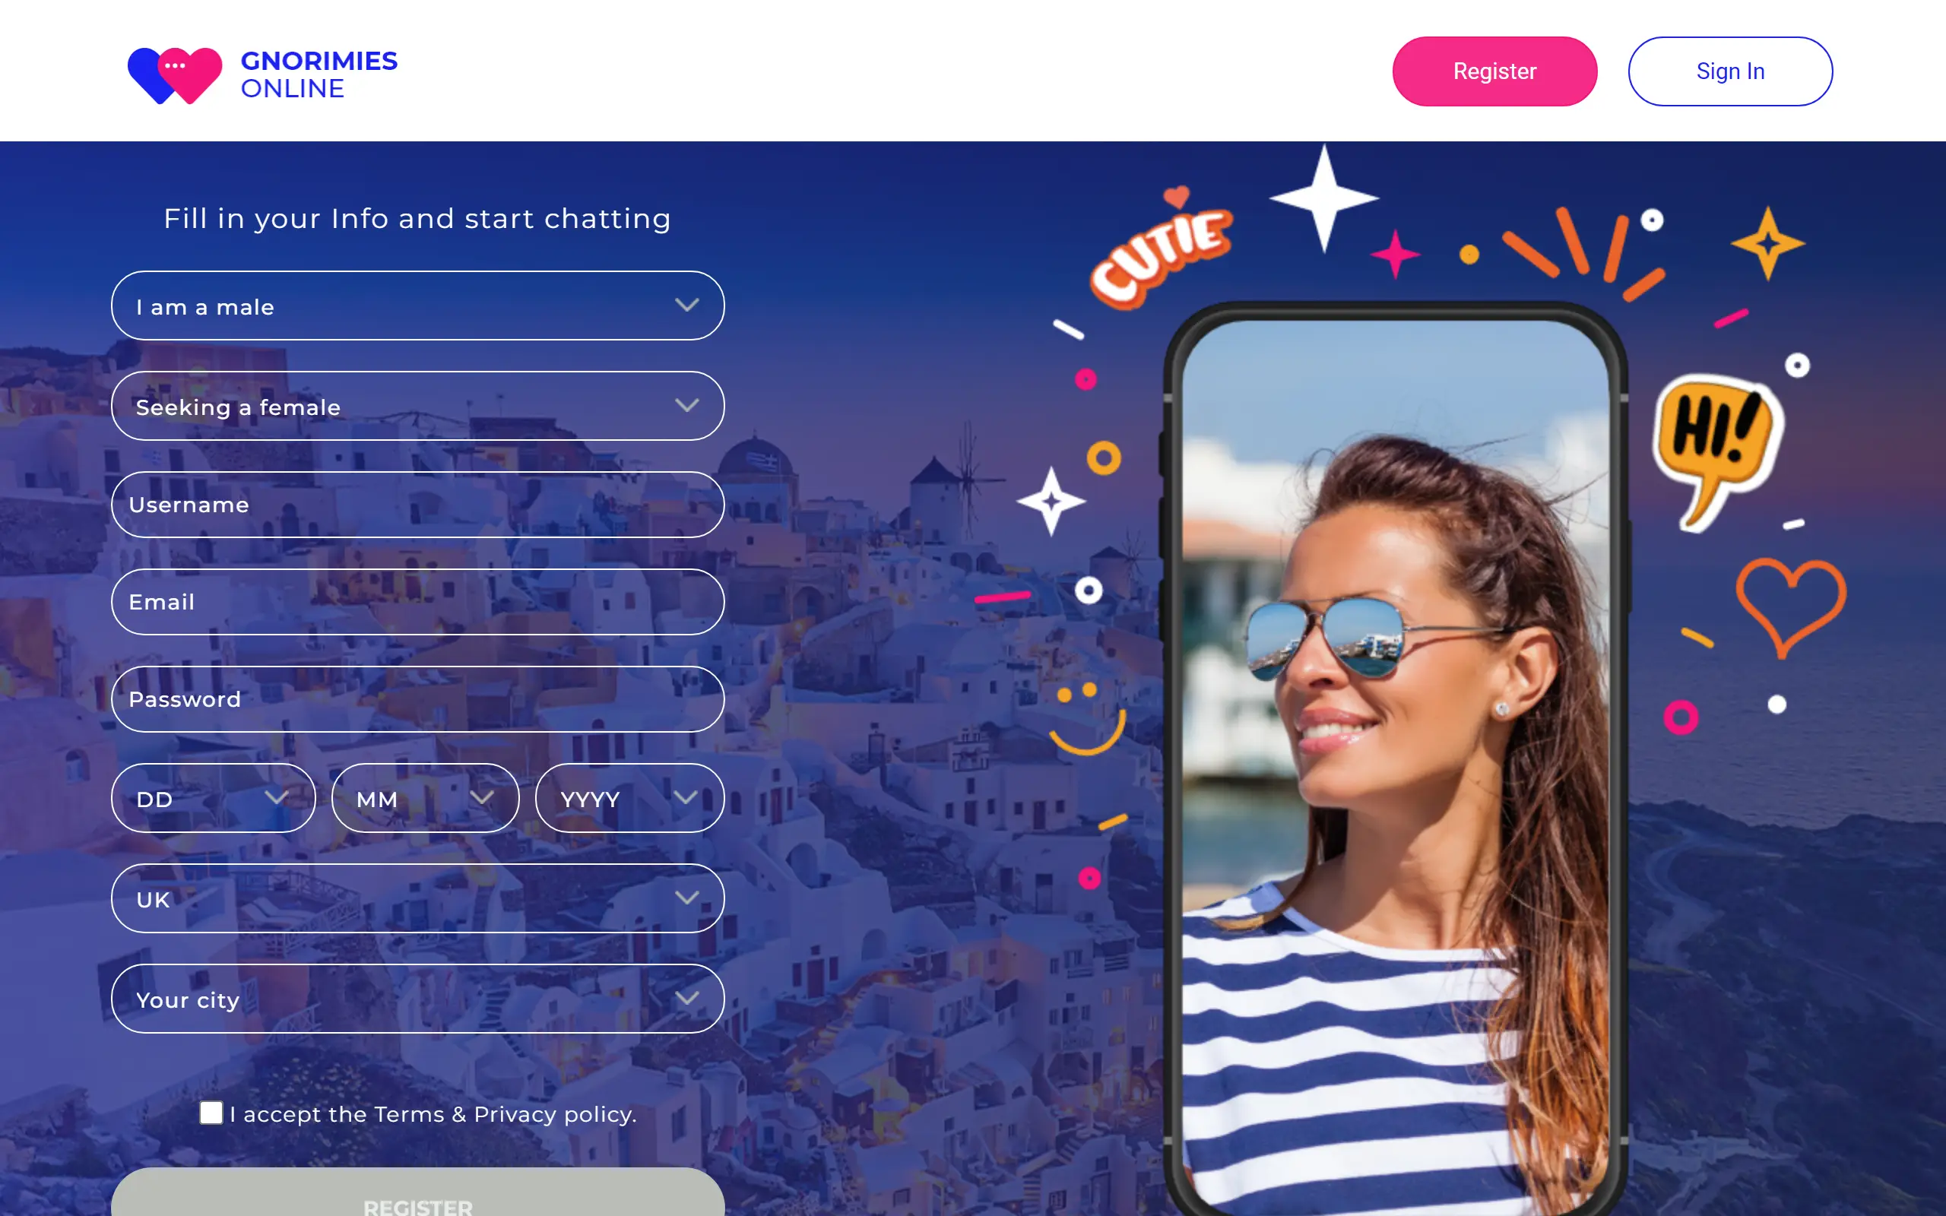Click the chevron in 'I am a male' field
Image resolution: width=1946 pixels, height=1216 pixels.
(x=686, y=305)
